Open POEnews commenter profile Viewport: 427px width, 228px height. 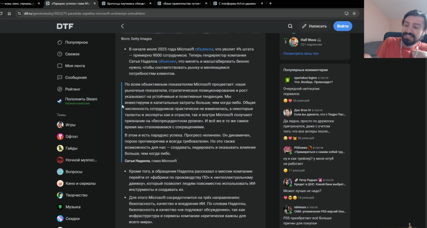(x=301, y=148)
